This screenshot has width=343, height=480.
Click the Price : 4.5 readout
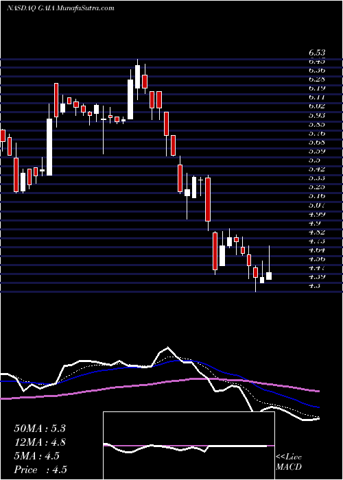click(40, 470)
